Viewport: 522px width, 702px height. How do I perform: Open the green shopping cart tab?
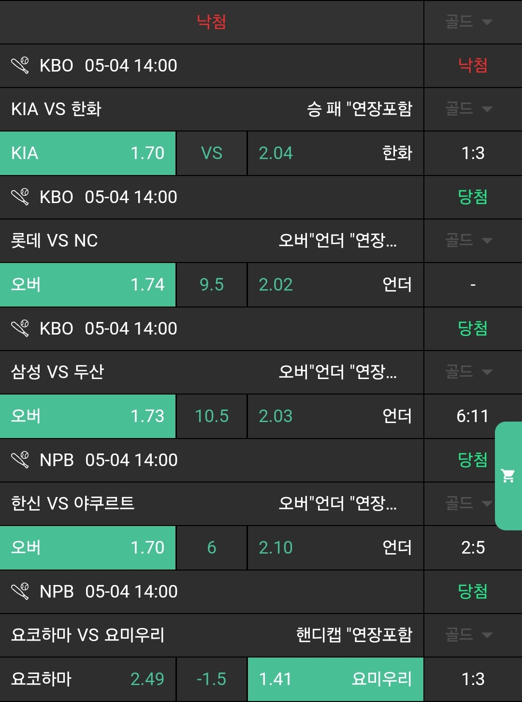tap(508, 476)
